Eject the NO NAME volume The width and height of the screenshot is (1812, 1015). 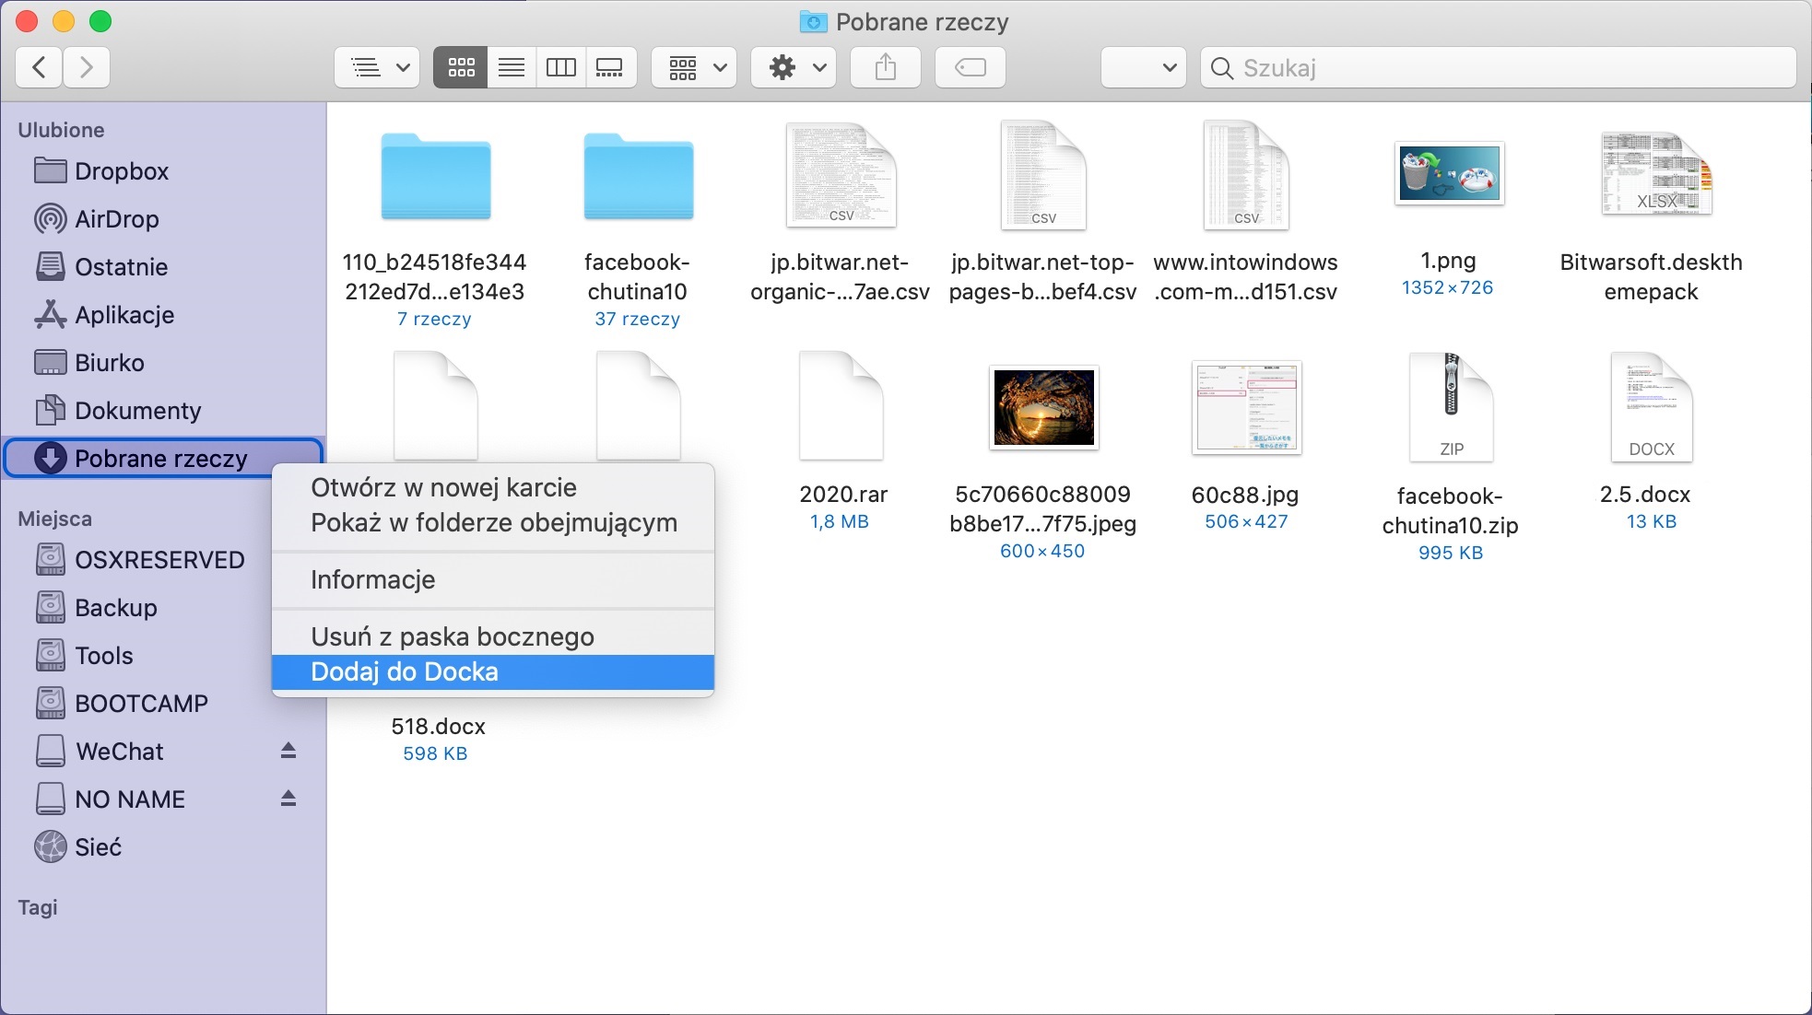pos(288,799)
